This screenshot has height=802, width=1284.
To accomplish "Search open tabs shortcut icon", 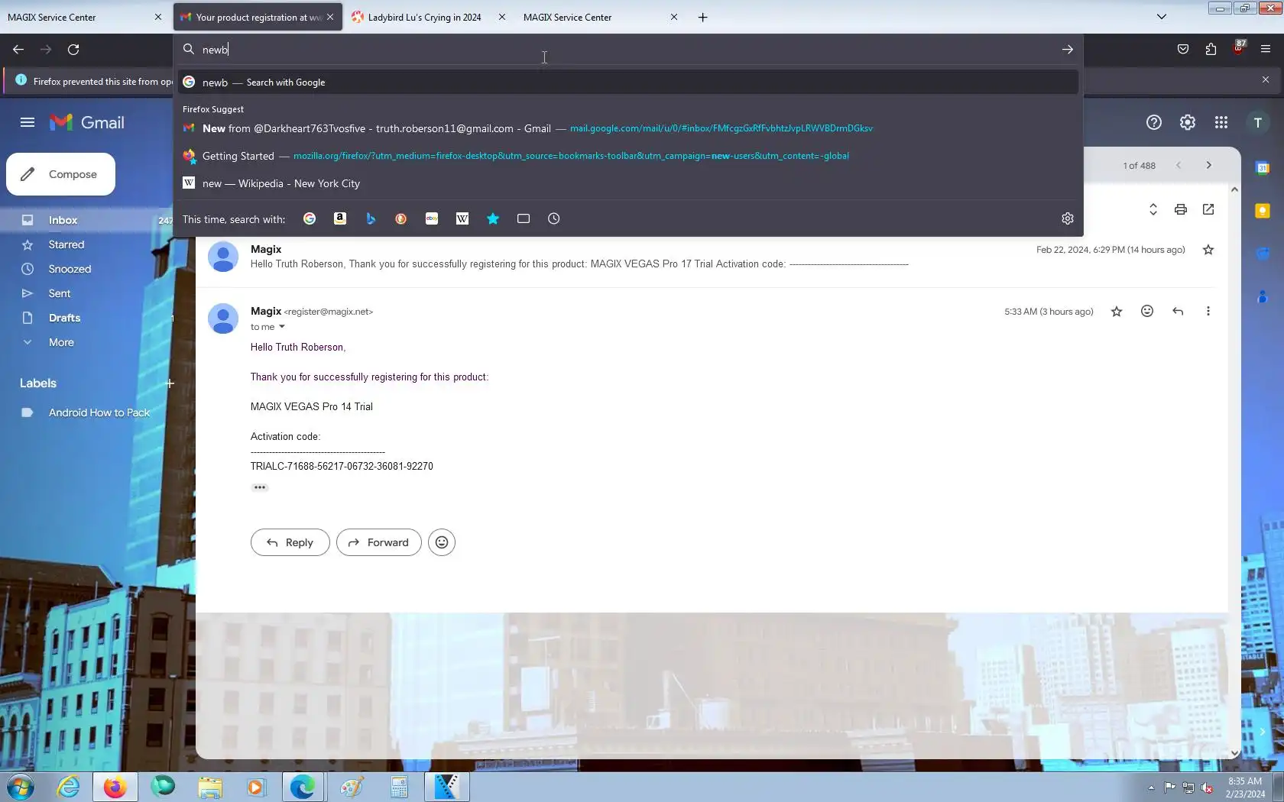I will (x=524, y=219).
